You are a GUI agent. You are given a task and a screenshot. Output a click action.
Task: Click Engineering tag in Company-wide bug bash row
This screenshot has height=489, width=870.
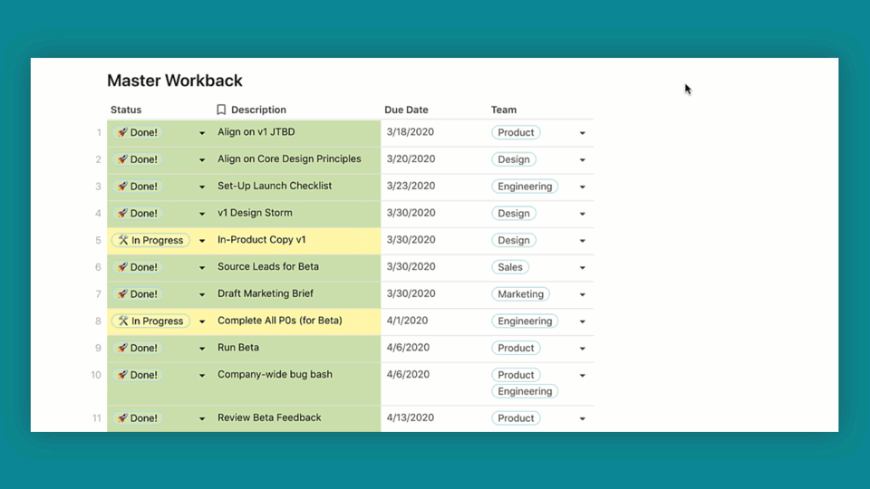(x=525, y=391)
